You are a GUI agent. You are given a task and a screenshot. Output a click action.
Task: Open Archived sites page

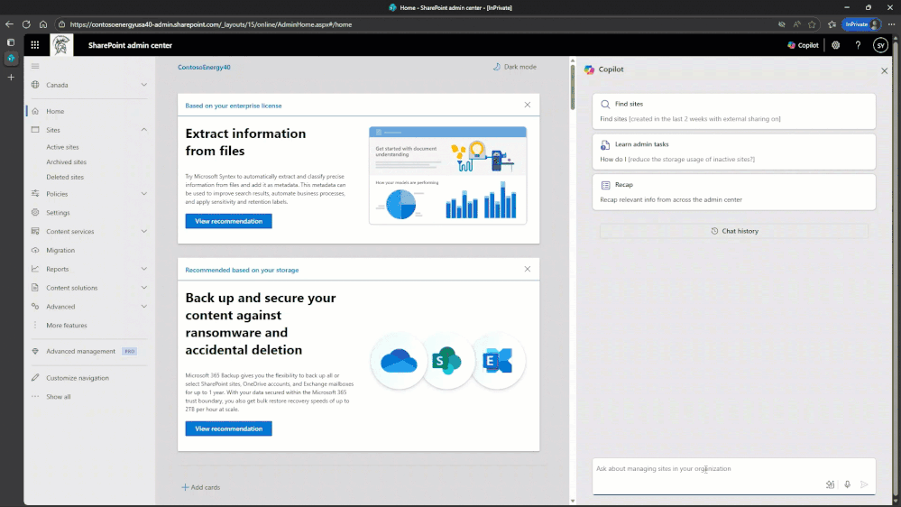click(66, 162)
